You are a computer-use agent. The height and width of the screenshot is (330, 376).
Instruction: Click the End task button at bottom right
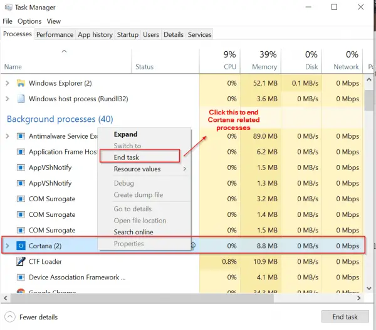pos(345,317)
